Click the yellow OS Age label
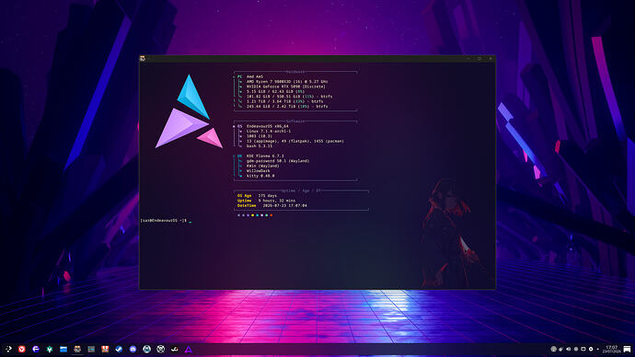Image resolution: width=635 pixels, height=357 pixels. point(244,195)
